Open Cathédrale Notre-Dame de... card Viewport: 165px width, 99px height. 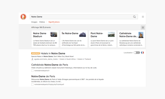pyautogui.click(x=131, y=39)
